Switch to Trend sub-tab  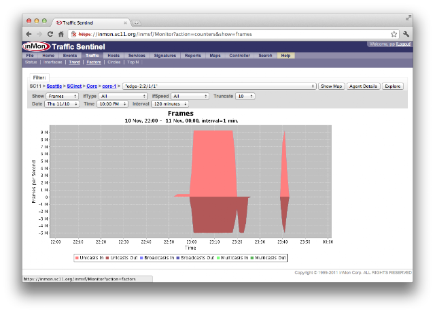tap(74, 62)
